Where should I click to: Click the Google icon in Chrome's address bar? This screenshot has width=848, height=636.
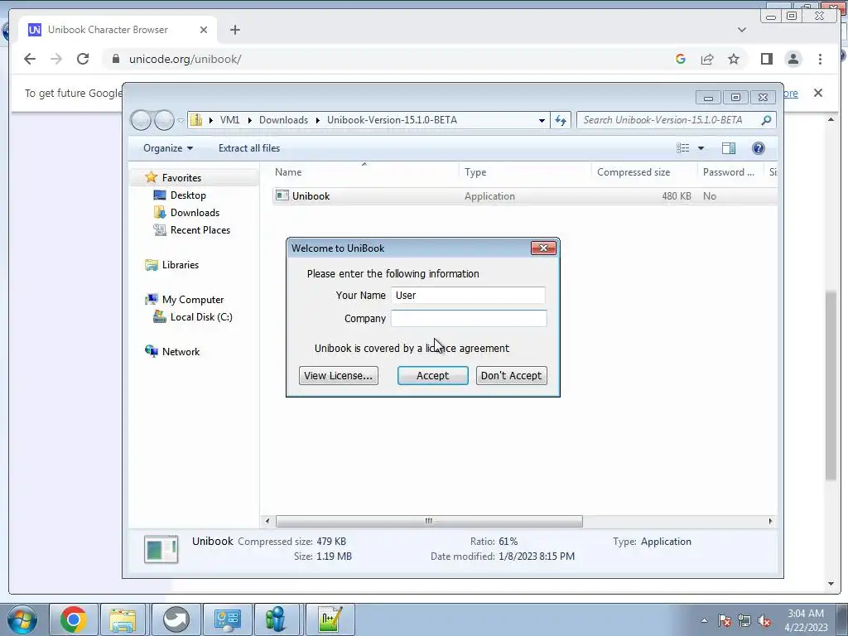click(681, 59)
